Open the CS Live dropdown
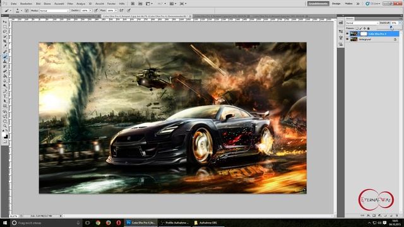The width and height of the screenshot is (404, 227). click(373, 4)
